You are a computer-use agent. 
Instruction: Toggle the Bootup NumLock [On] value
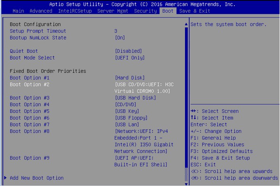click(x=120, y=38)
